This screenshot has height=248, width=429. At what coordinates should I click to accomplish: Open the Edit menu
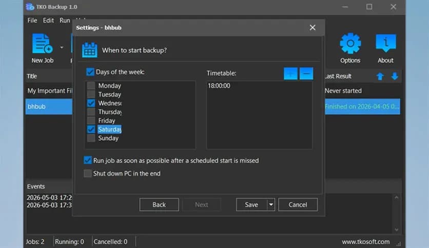[x=48, y=20]
